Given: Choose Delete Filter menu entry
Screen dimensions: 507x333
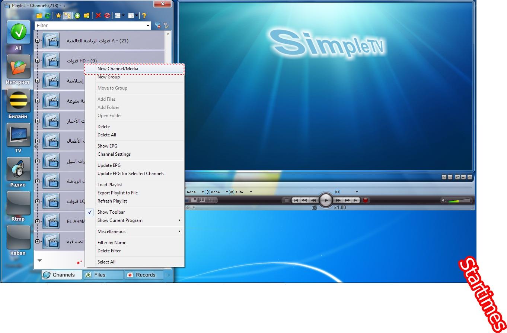Looking at the screenshot, I should coord(135,251).
